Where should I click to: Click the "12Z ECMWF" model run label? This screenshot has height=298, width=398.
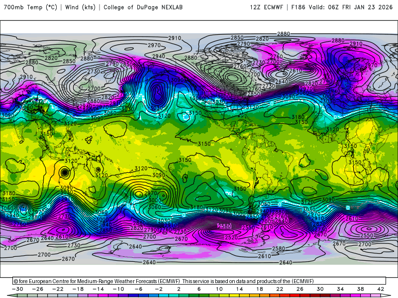[266, 7]
